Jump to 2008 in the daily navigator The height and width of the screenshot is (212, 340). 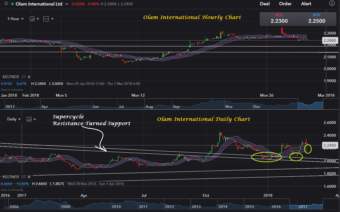66,207
